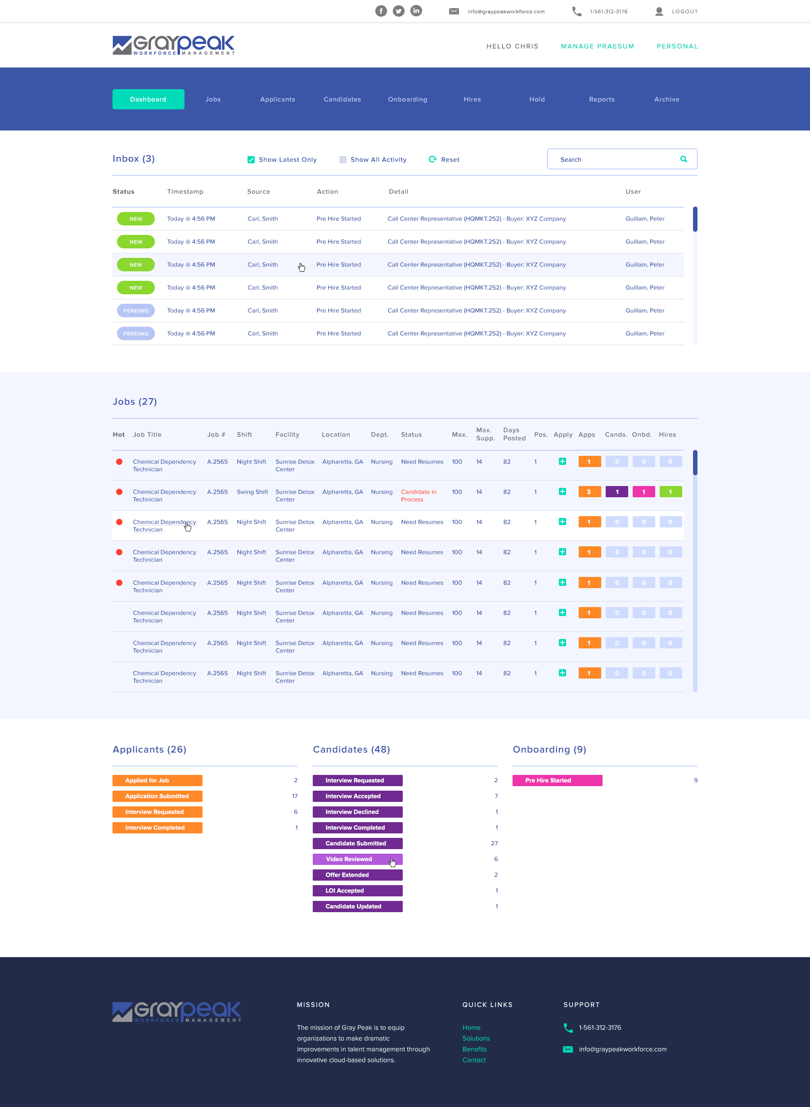
Task: Open the Manage Praesum link
Action: pos(597,46)
